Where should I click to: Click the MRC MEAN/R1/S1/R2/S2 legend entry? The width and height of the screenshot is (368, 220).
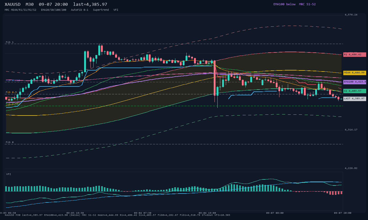tap(21, 10)
